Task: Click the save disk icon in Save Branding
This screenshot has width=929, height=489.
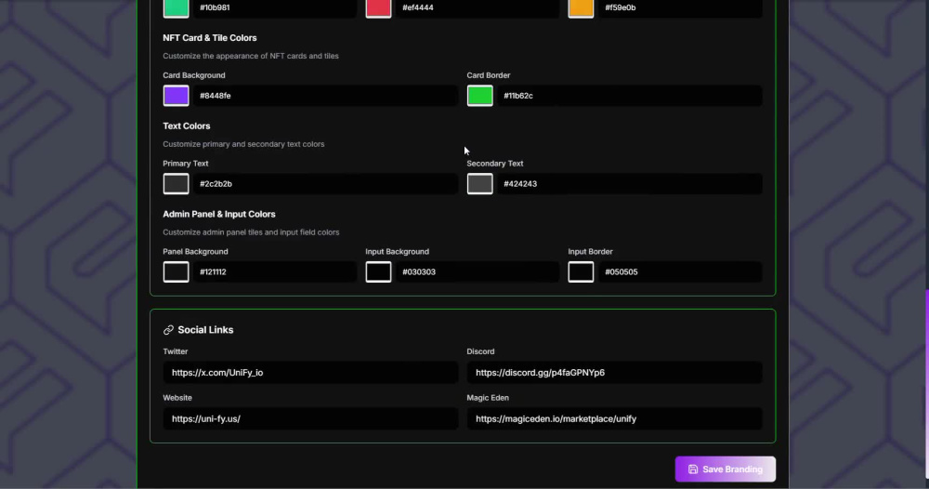Action: tap(693, 469)
